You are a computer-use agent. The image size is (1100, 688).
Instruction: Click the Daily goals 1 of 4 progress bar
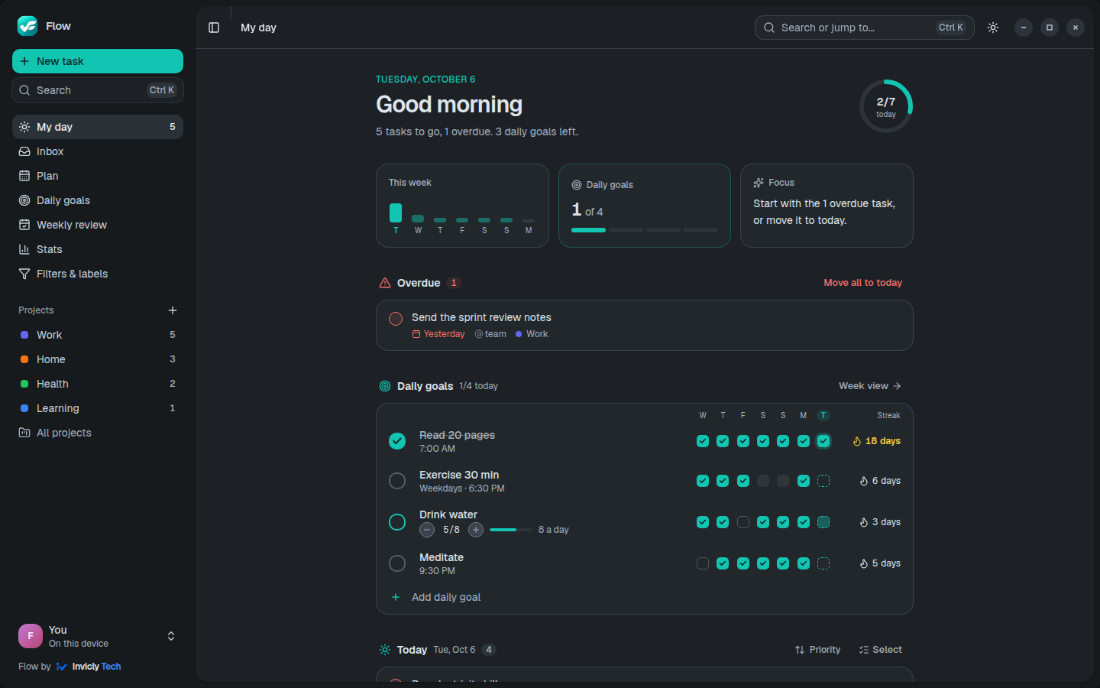coord(645,230)
